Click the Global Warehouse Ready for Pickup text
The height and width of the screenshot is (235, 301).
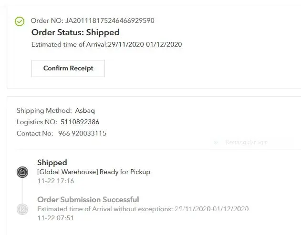coord(93,172)
